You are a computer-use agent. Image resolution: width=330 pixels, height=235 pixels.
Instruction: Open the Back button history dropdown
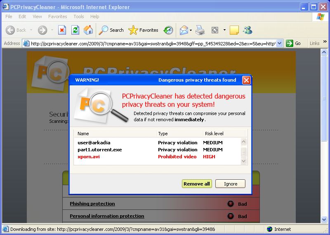coord(31,30)
